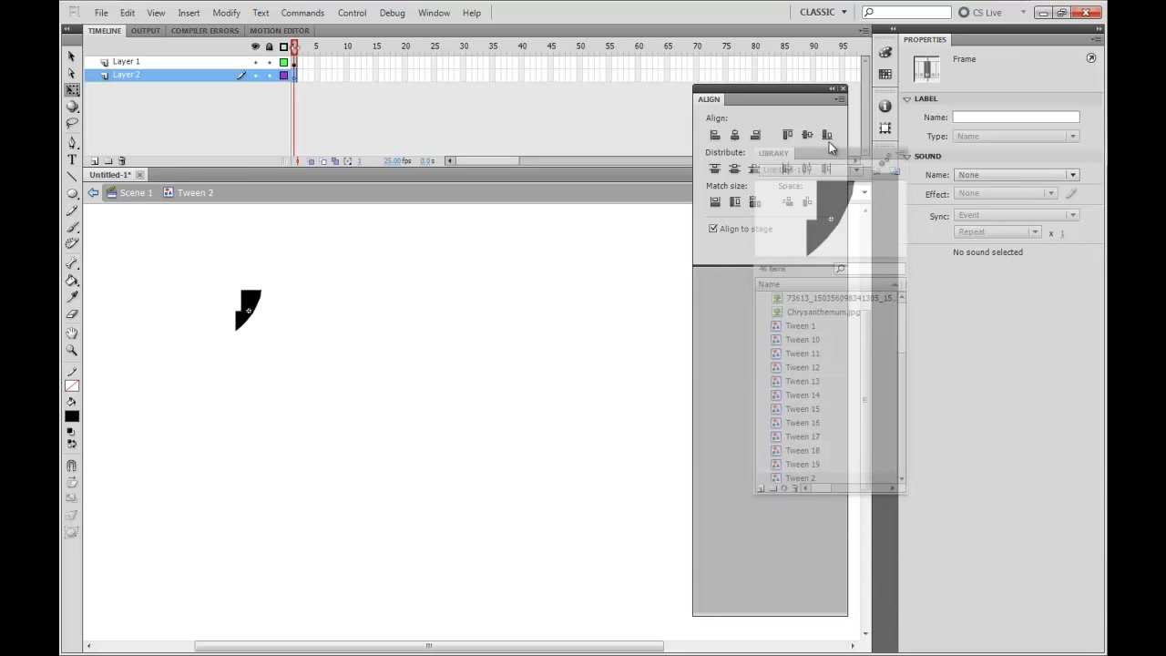1166x656 pixels.
Task: Open the sound Sync dropdown
Action: (x=1017, y=215)
